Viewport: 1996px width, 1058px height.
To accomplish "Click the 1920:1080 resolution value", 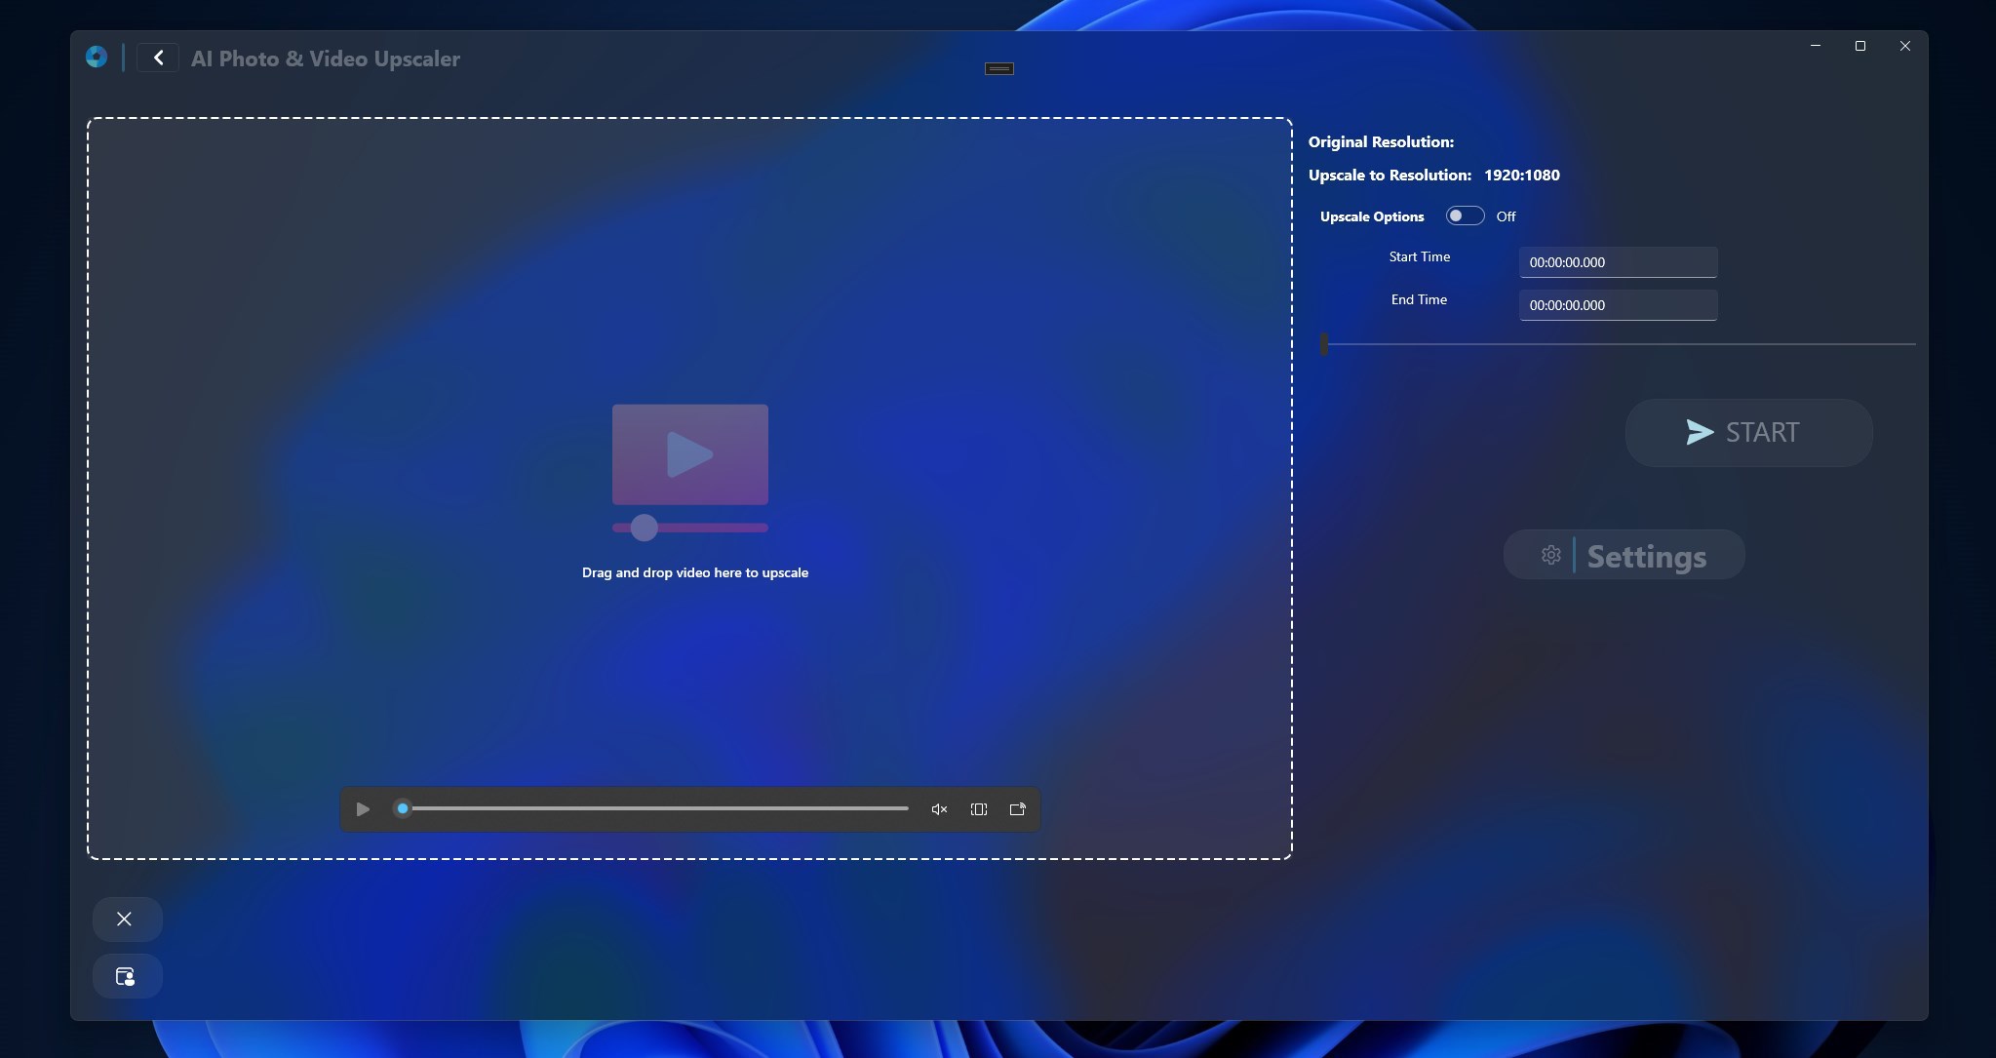I will 1521,175.
